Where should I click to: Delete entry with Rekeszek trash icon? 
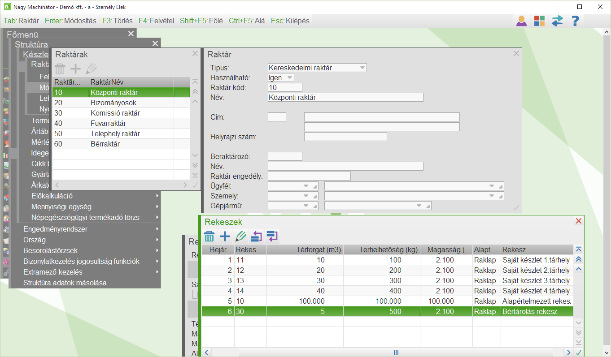point(209,236)
